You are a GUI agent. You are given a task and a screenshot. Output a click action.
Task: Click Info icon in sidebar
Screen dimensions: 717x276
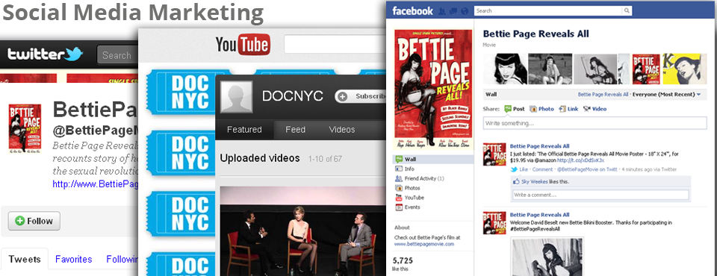click(x=398, y=169)
